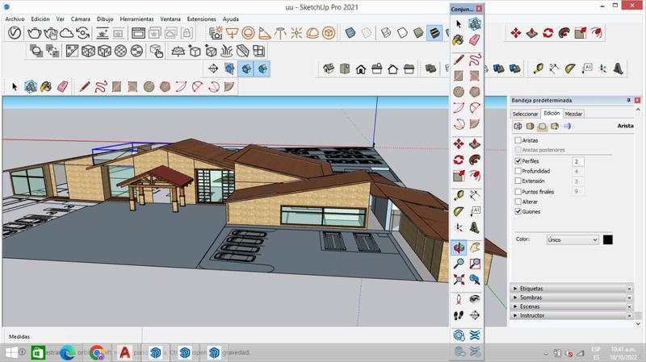
Task: Enable the Aristas checkbox
Action: [518, 140]
